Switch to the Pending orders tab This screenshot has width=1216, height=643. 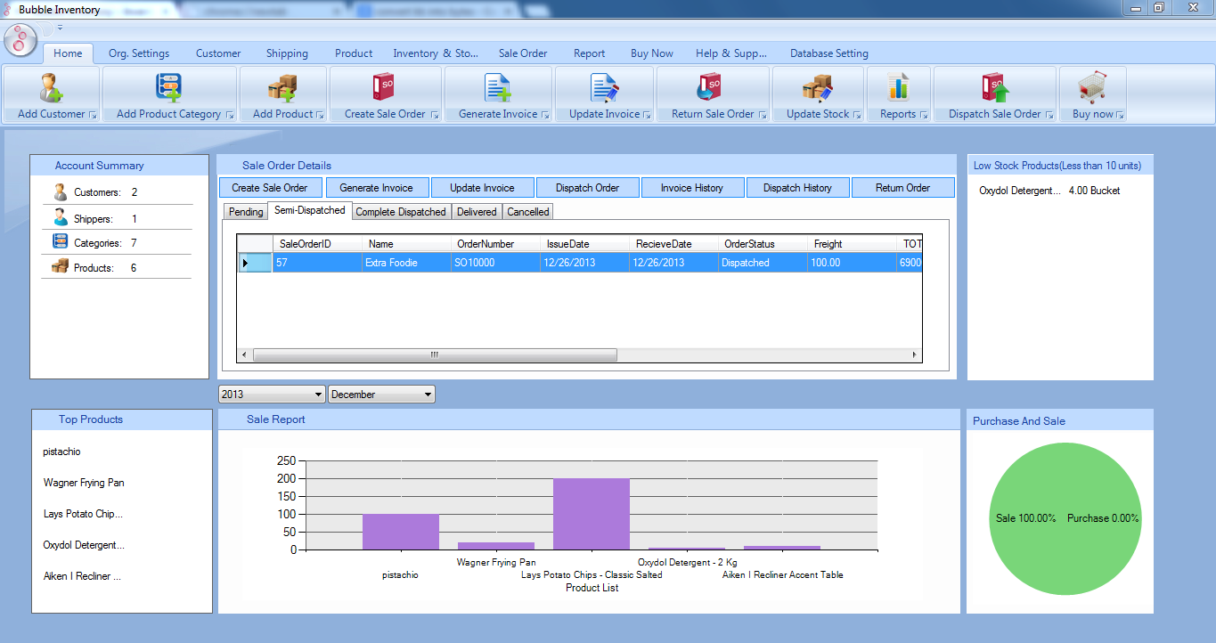(x=246, y=212)
